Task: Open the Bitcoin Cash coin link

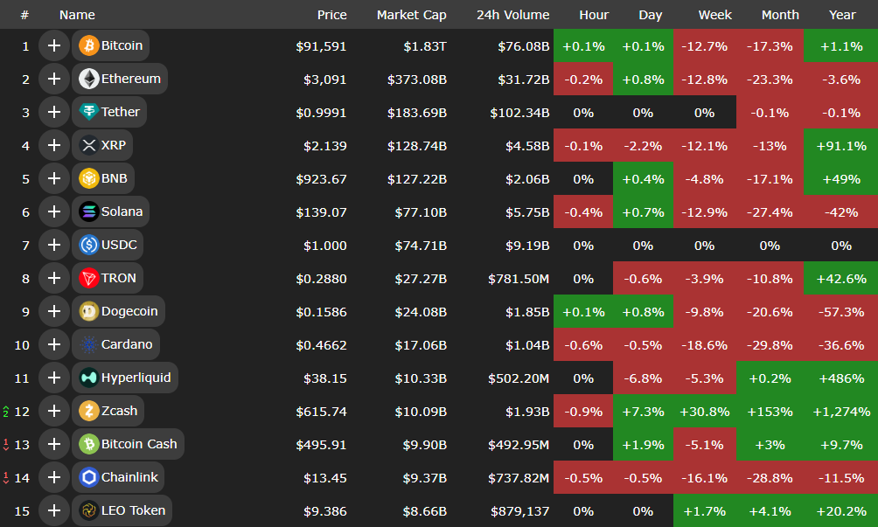Action: 138,444
